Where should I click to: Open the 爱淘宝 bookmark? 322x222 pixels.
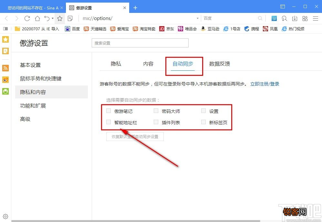pos(119,29)
